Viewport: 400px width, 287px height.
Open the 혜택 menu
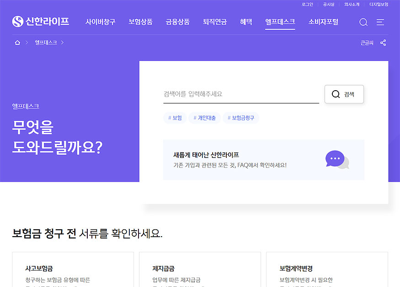(246, 22)
